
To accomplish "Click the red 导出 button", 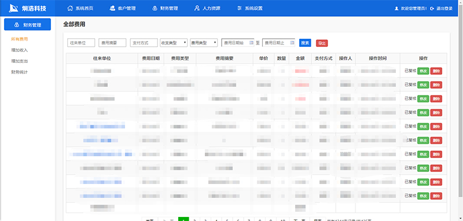I will click(x=322, y=43).
